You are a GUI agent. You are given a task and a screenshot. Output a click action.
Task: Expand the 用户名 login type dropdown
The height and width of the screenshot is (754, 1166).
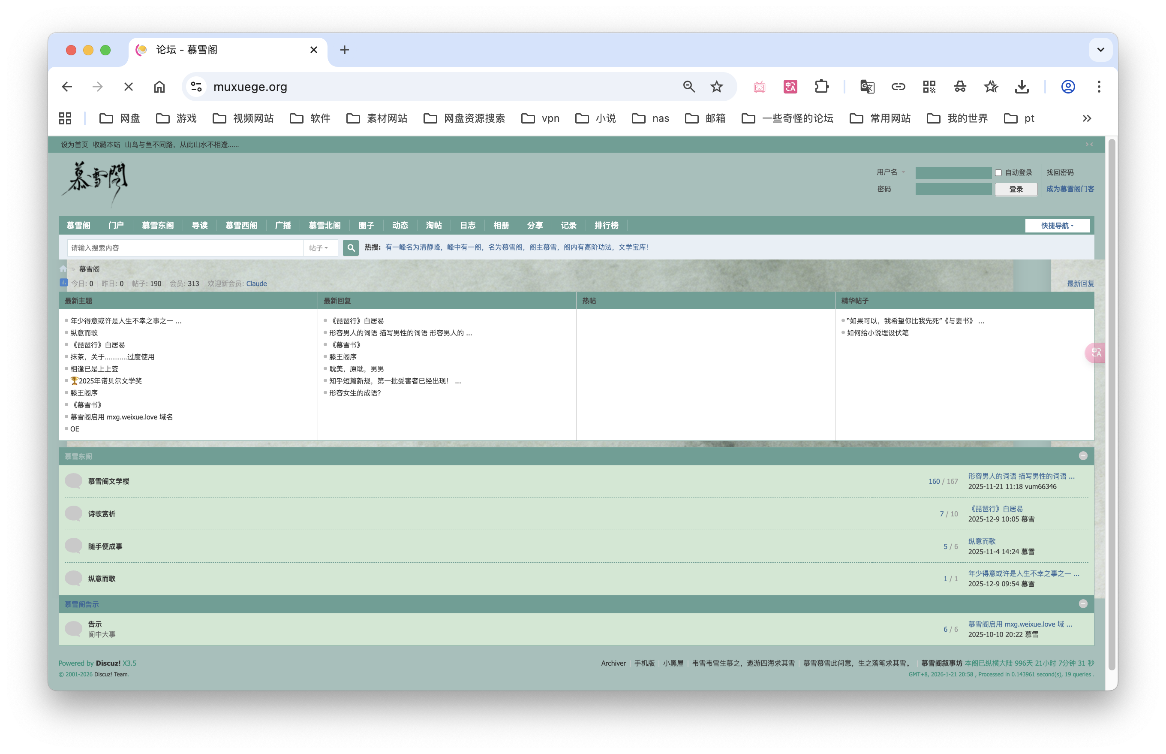(x=890, y=172)
